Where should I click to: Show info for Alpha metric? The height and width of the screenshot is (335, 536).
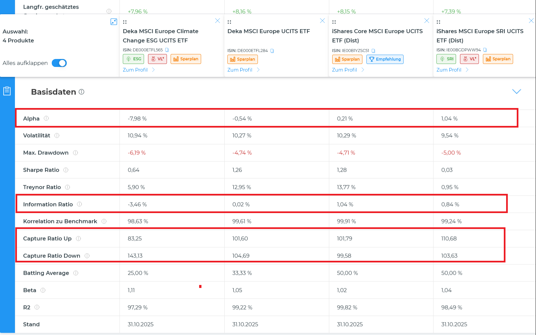tap(46, 118)
